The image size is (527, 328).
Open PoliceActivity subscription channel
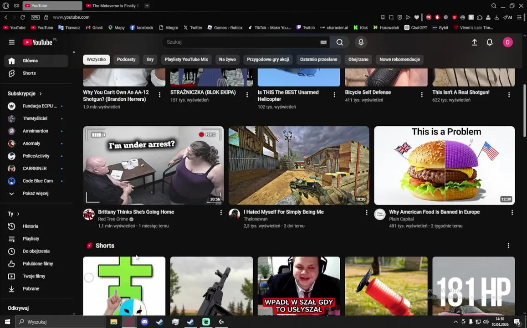coord(36,156)
